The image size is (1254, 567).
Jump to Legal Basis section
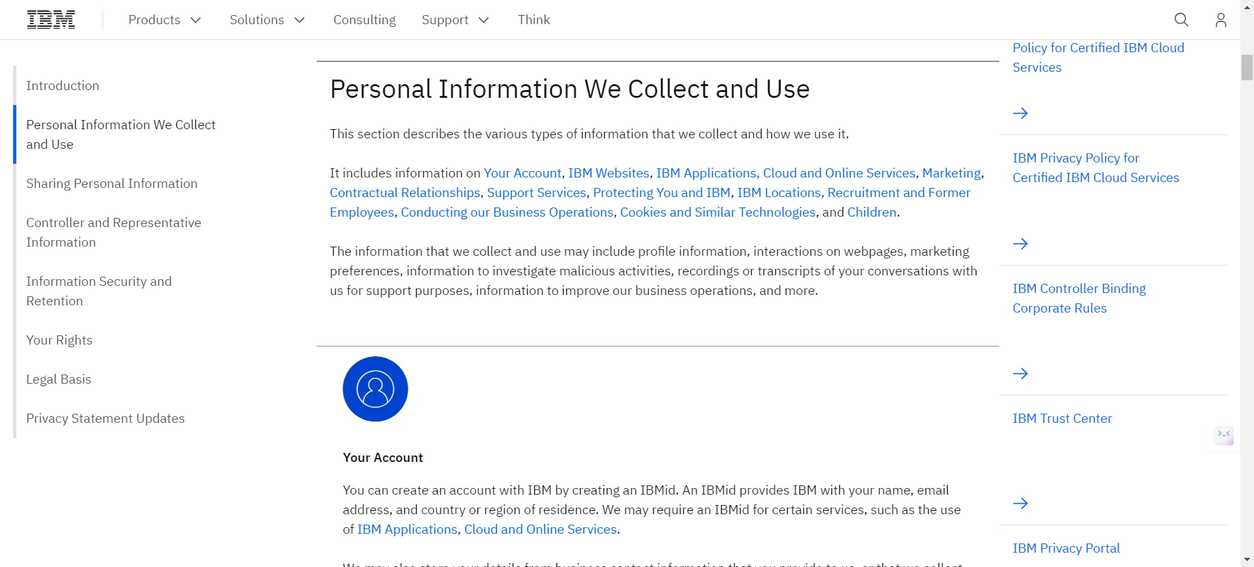[x=59, y=379]
